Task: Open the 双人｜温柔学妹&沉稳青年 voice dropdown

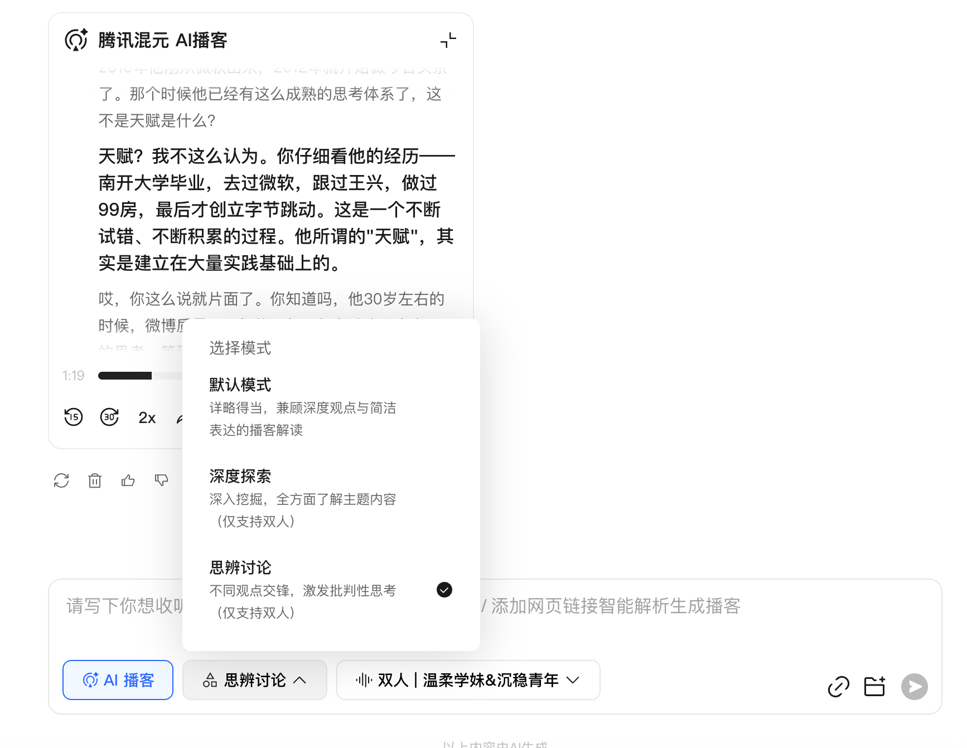Action: click(x=468, y=680)
